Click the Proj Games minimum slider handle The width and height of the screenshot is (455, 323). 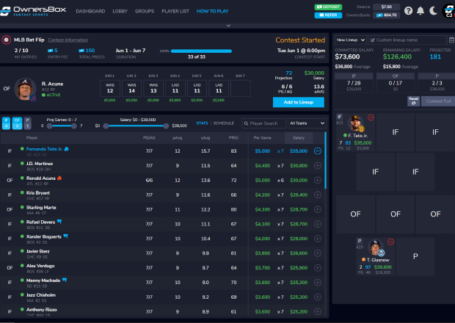tap(50, 126)
